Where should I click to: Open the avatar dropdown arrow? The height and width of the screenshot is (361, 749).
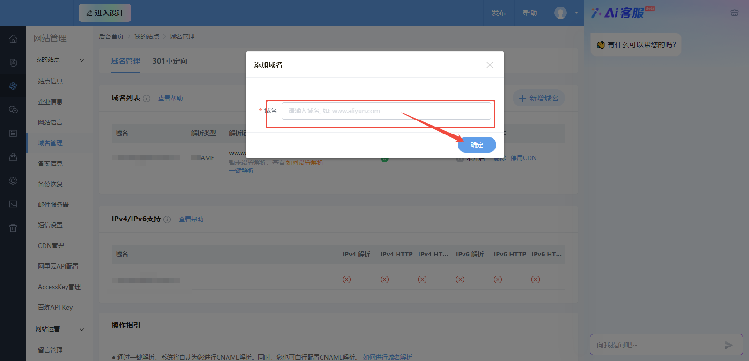(576, 13)
